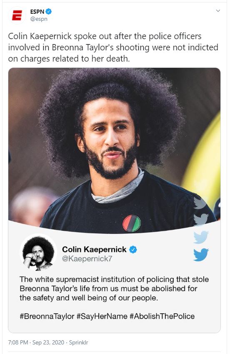The width and height of the screenshot is (230, 354).
Task: Click the #BreonnaTaylor hashtag
Action: click(47, 316)
